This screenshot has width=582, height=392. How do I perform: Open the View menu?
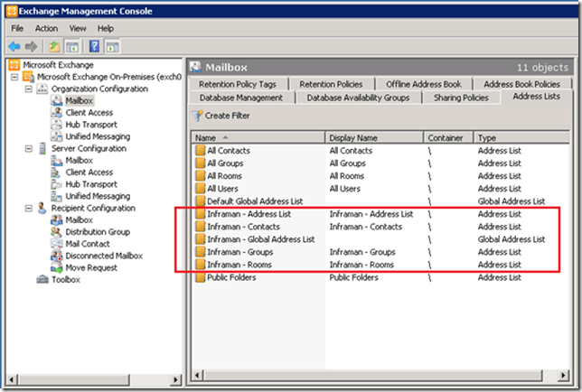point(78,28)
